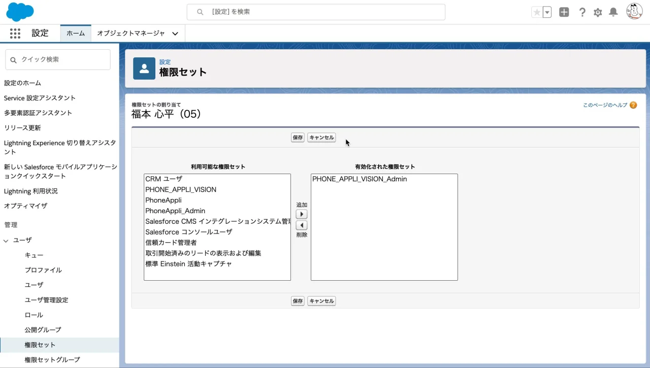Select PHONE_APPLI_VISION_Admin in the enabled list
The height and width of the screenshot is (368, 650).
pyautogui.click(x=384, y=179)
